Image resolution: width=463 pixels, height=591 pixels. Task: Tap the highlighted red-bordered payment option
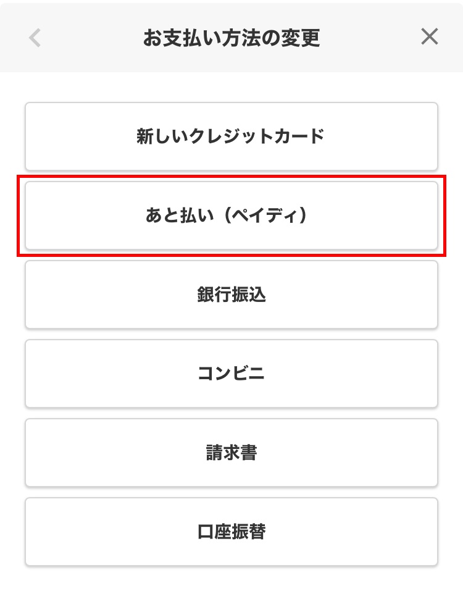(231, 216)
